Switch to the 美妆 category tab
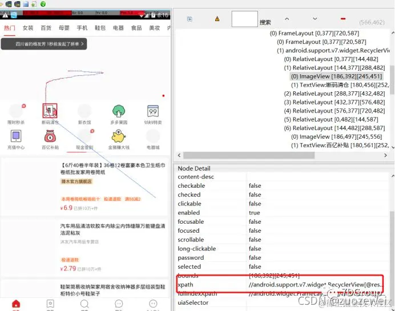This screenshot has height=311, width=395. (x=155, y=28)
